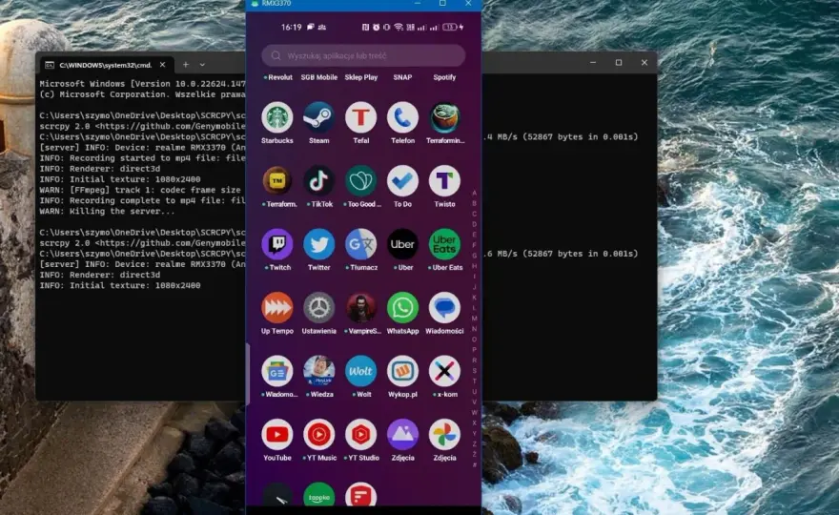839x515 pixels.
Task: Launch YouTube
Action: pos(277,435)
